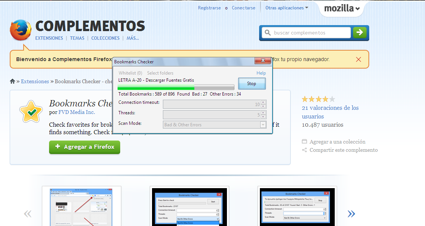Click the share icon beside Compartir
The width and height of the screenshot is (425, 226).
[304, 150]
